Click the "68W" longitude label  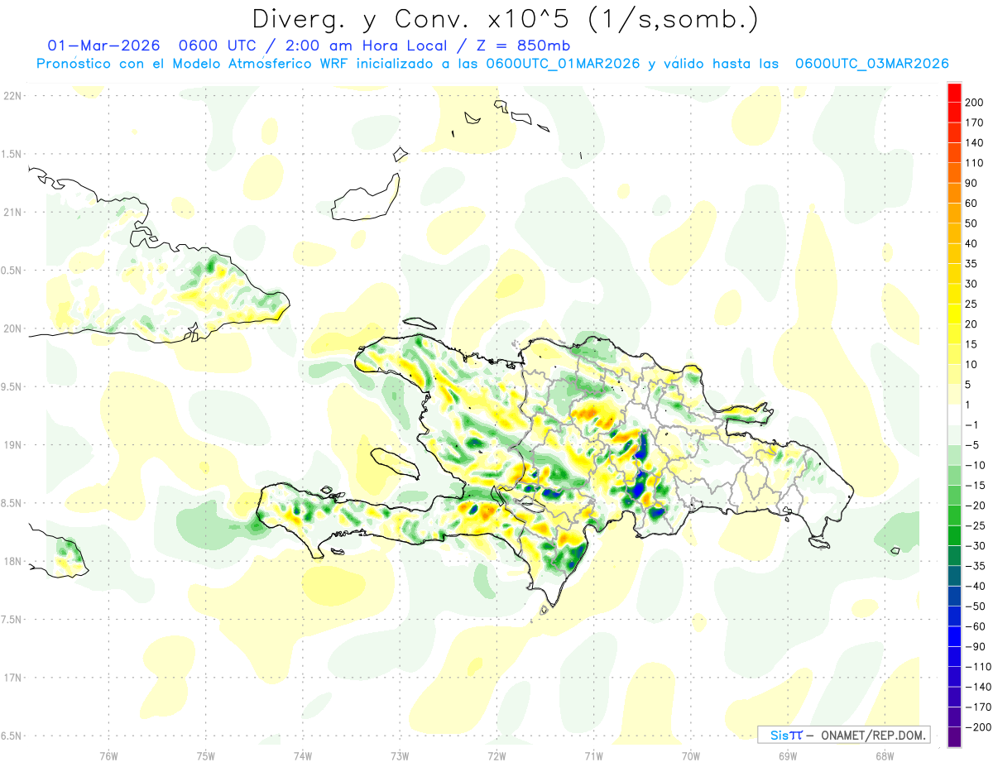click(x=884, y=755)
